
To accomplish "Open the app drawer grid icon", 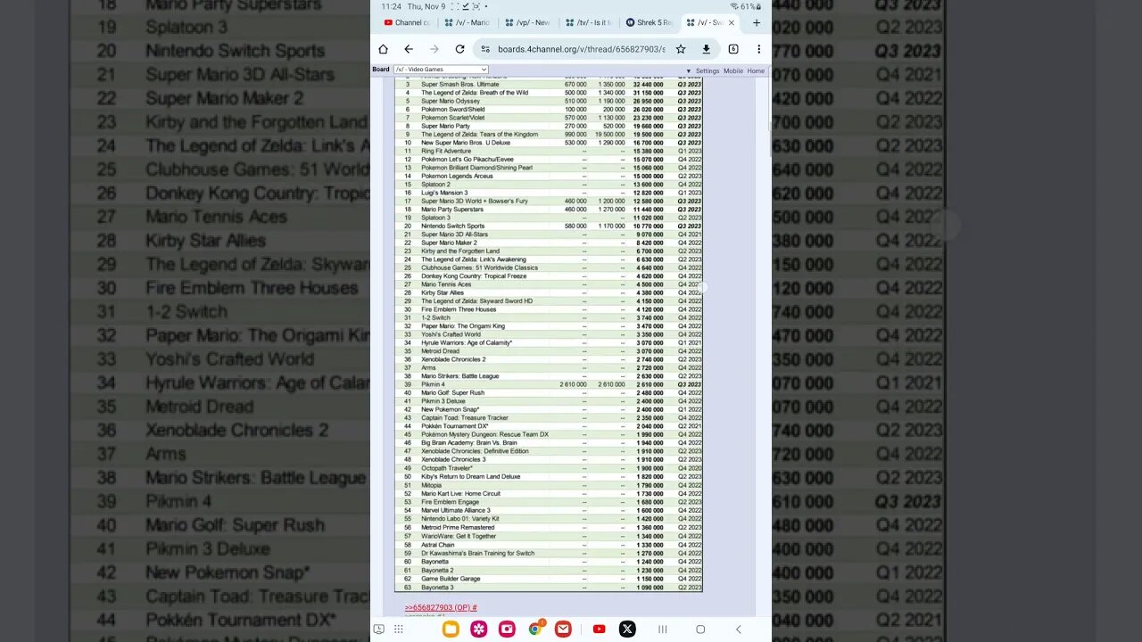I will [x=398, y=629].
